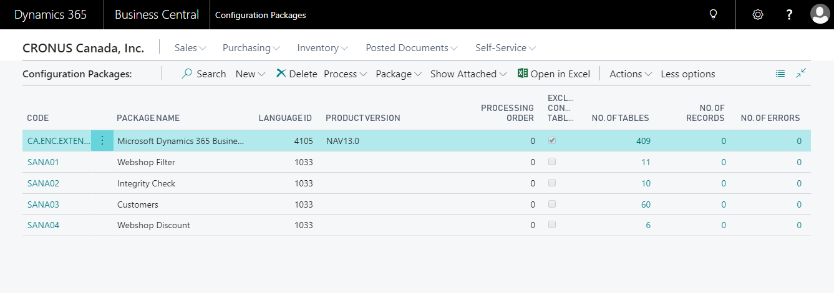Sort by No. of Tables column header
Screen dimensions: 834x293
coord(621,118)
